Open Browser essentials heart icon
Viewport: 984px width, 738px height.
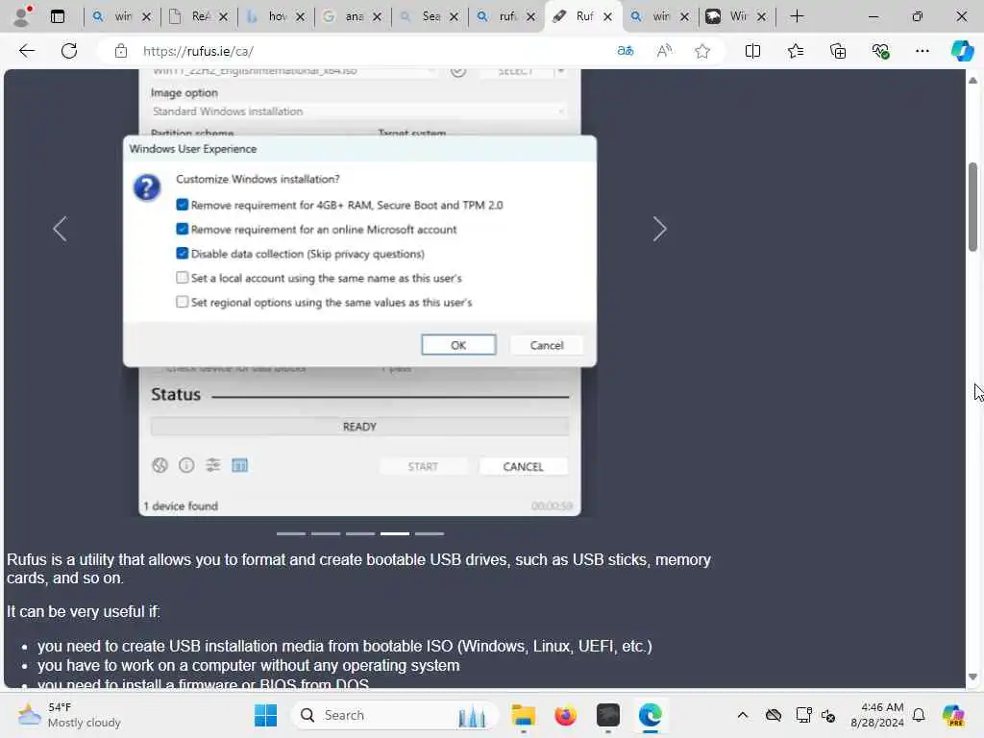pos(880,51)
